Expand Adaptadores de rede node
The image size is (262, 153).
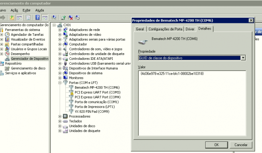(60, 30)
